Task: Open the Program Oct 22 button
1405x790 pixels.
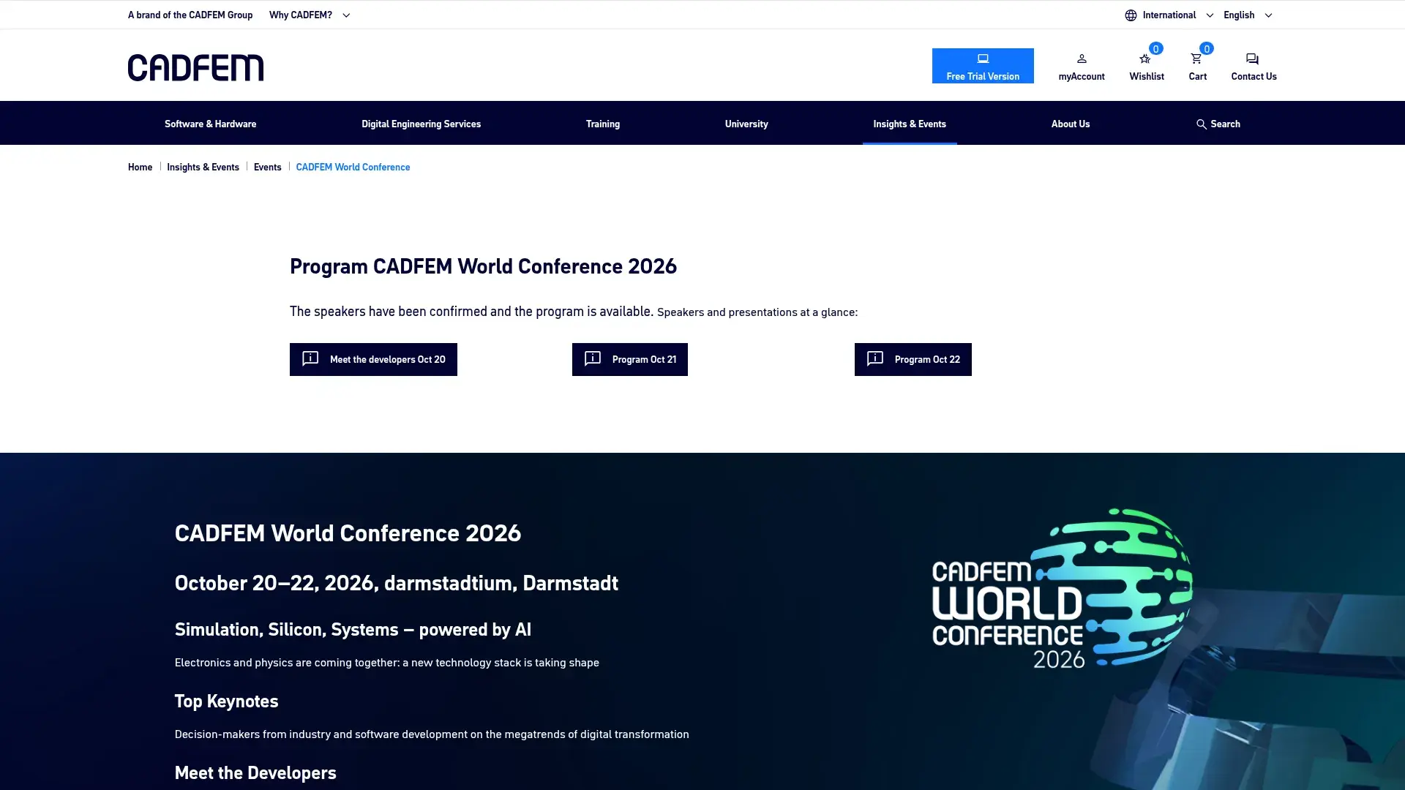Action: [x=913, y=359]
